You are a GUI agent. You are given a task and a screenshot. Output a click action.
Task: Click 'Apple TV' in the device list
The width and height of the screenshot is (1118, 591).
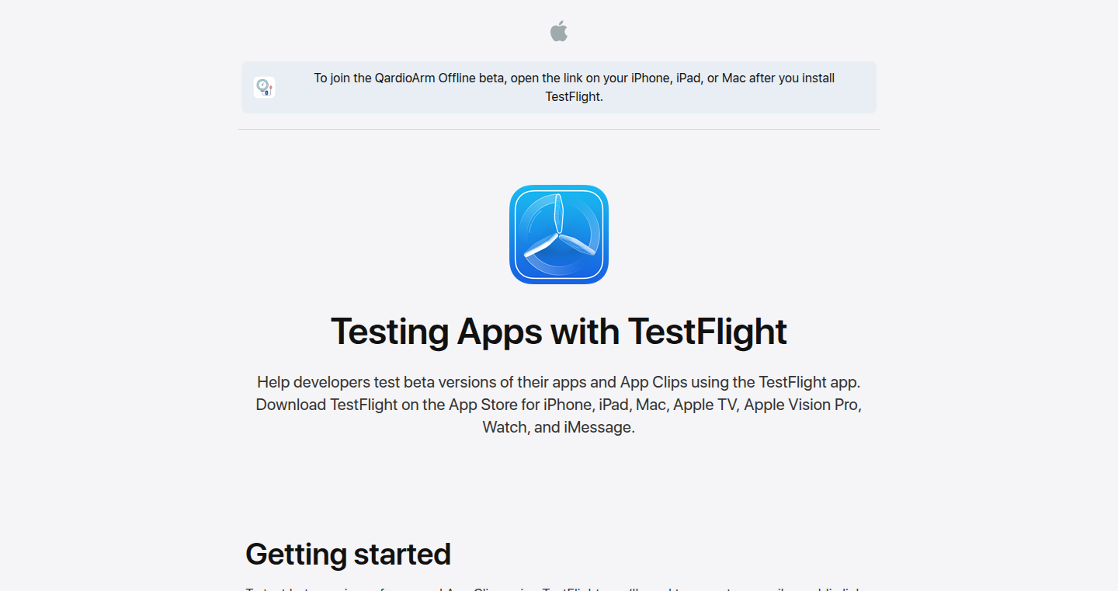[x=706, y=405]
